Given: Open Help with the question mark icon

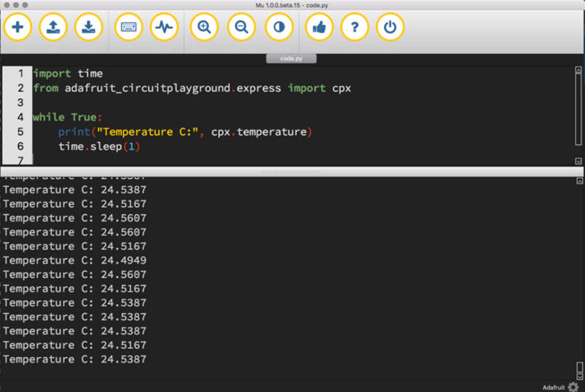Looking at the screenshot, I should (355, 28).
